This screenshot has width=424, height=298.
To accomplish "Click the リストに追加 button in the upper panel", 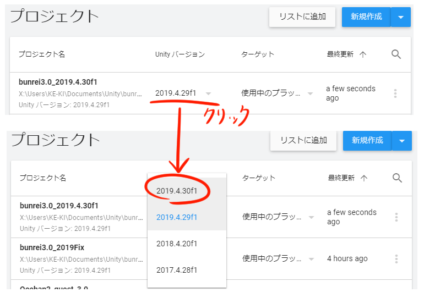I will pyautogui.click(x=302, y=17).
